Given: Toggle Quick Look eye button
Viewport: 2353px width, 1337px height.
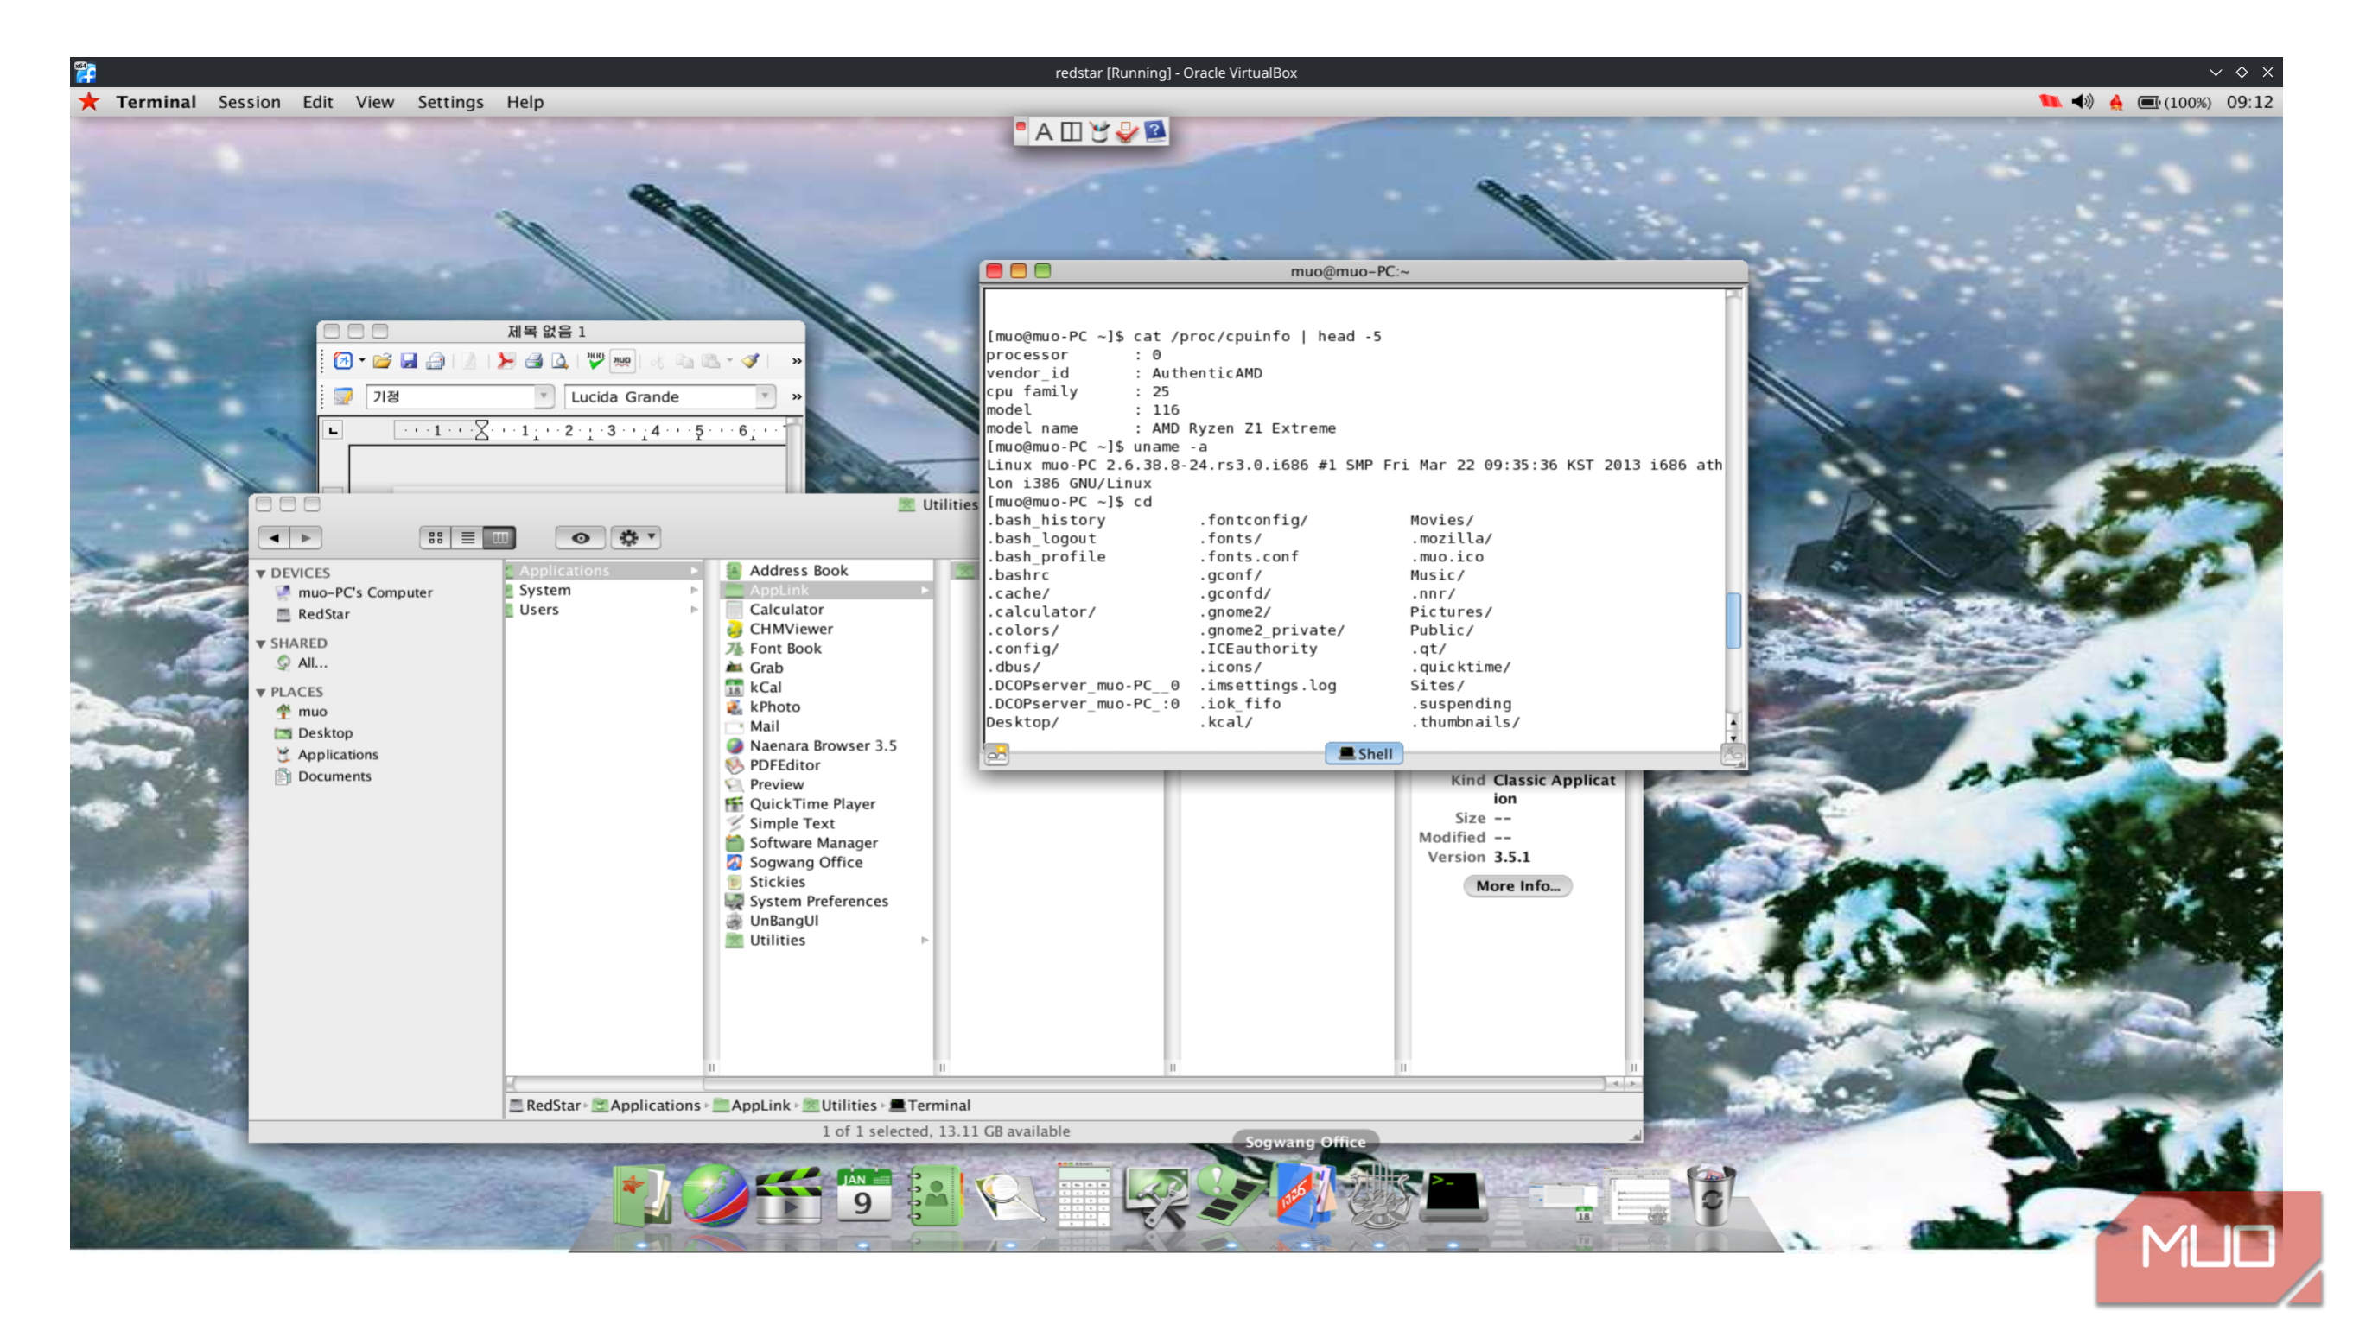Looking at the screenshot, I should click(x=580, y=537).
